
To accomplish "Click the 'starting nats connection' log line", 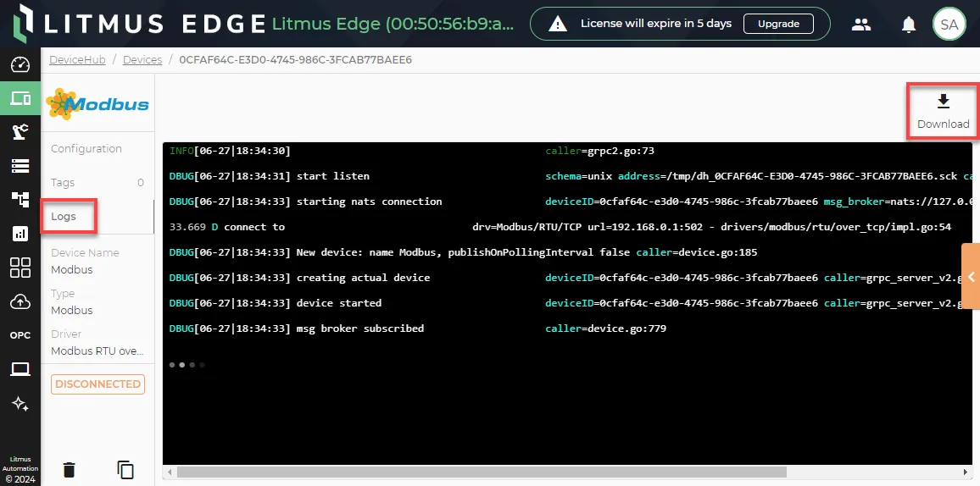I will tap(569, 202).
